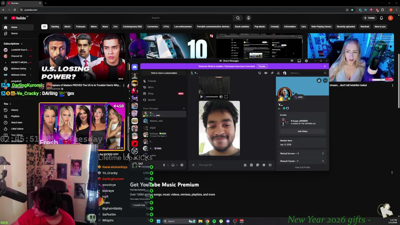Open File Explorer from the taskbar
The height and width of the screenshot is (225, 400).
pos(200,221)
